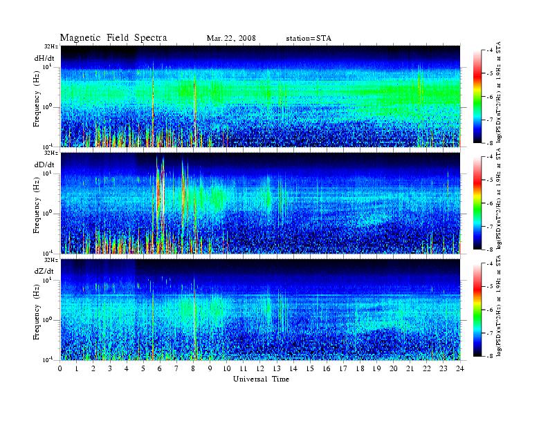Click the Frequency (Hz) label of dZ/dt panel
Image resolution: width=548 pixels, height=423 pixels.
37,310
